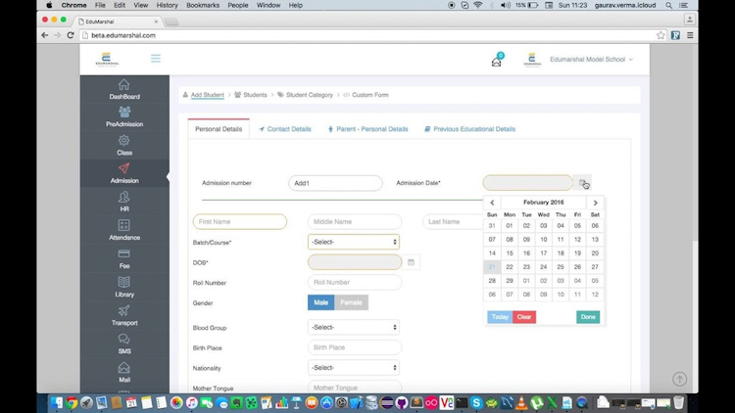This screenshot has width=735, height=413.
Task: Open the Attendance sidebar section
Action: click(x=124, y=230)
